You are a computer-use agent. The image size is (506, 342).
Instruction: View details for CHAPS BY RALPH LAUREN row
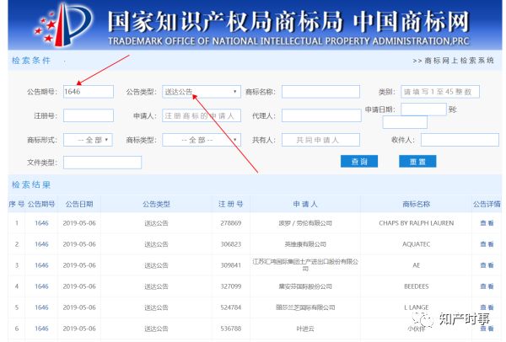pyautogui.click(x=487, y=223)
